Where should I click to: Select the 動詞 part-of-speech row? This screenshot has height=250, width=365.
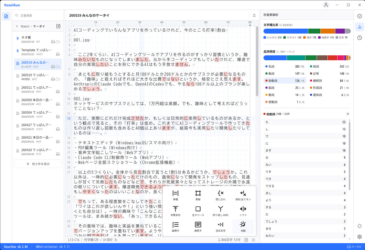(x=285, y=73)
